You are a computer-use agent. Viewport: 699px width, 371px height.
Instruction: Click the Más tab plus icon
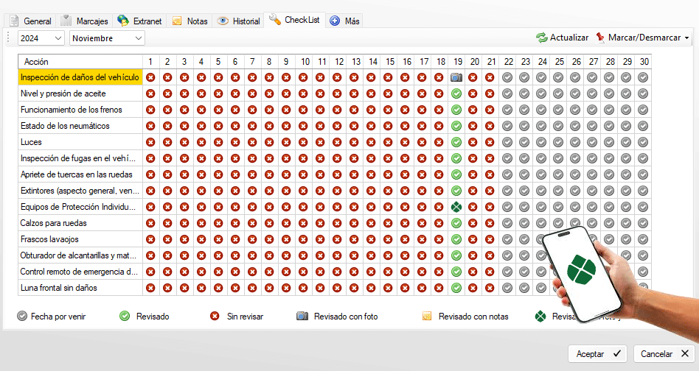coord(335,21)
